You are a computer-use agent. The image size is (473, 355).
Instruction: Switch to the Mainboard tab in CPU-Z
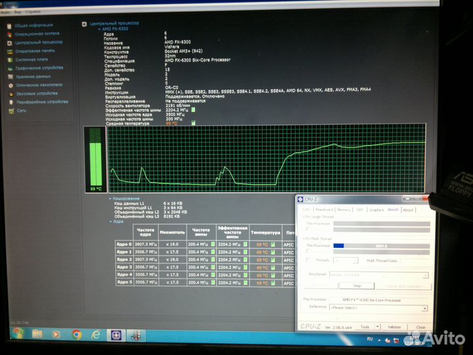pyautogui.click(x=325, y=210)
